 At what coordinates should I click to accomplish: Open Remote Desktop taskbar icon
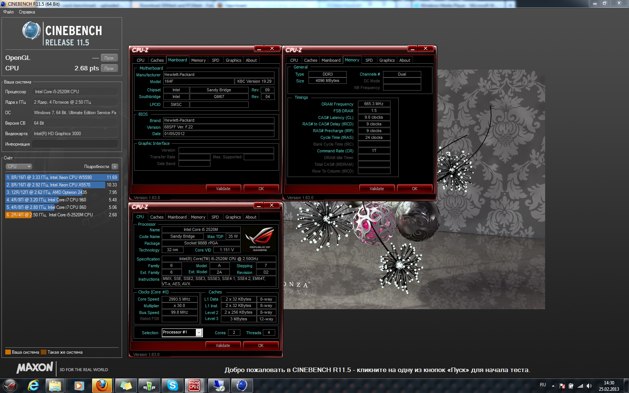coord(219,386)
